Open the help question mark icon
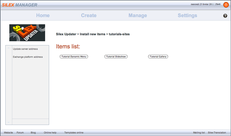 click(x=225, y=16)
